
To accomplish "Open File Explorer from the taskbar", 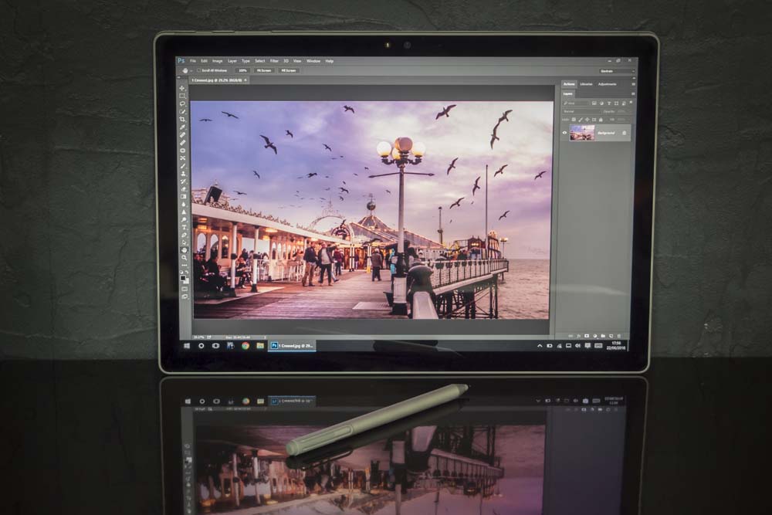I will (260, 346).
